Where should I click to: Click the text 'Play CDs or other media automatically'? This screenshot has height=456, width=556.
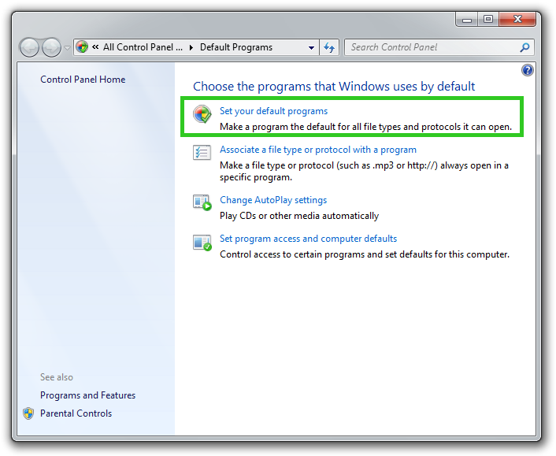pos(299,216)
